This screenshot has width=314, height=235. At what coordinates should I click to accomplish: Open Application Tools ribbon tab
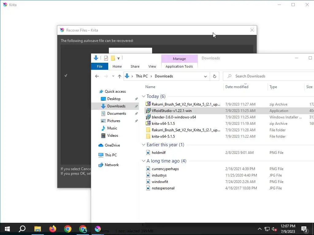pyautogui.click(x=179, y=66)
